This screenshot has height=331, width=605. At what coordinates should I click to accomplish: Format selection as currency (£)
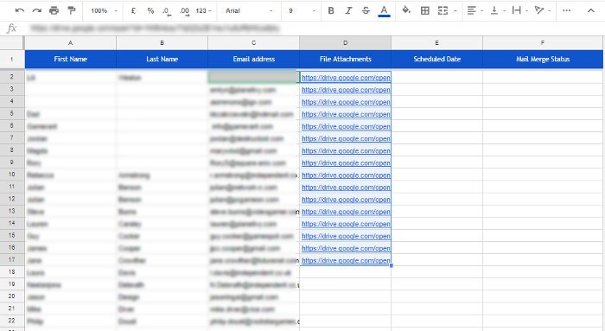[133, 10]
